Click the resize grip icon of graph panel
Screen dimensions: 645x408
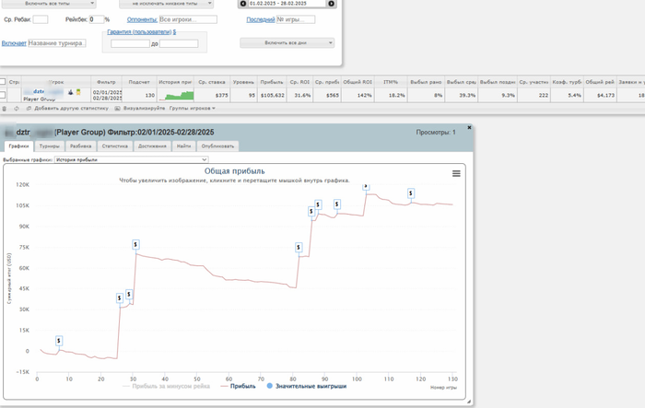[469, 402]
